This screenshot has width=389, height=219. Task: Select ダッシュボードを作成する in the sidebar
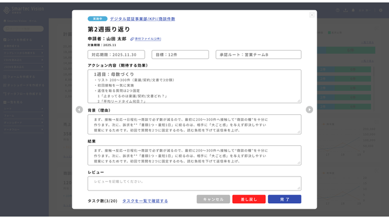point(24,85)
